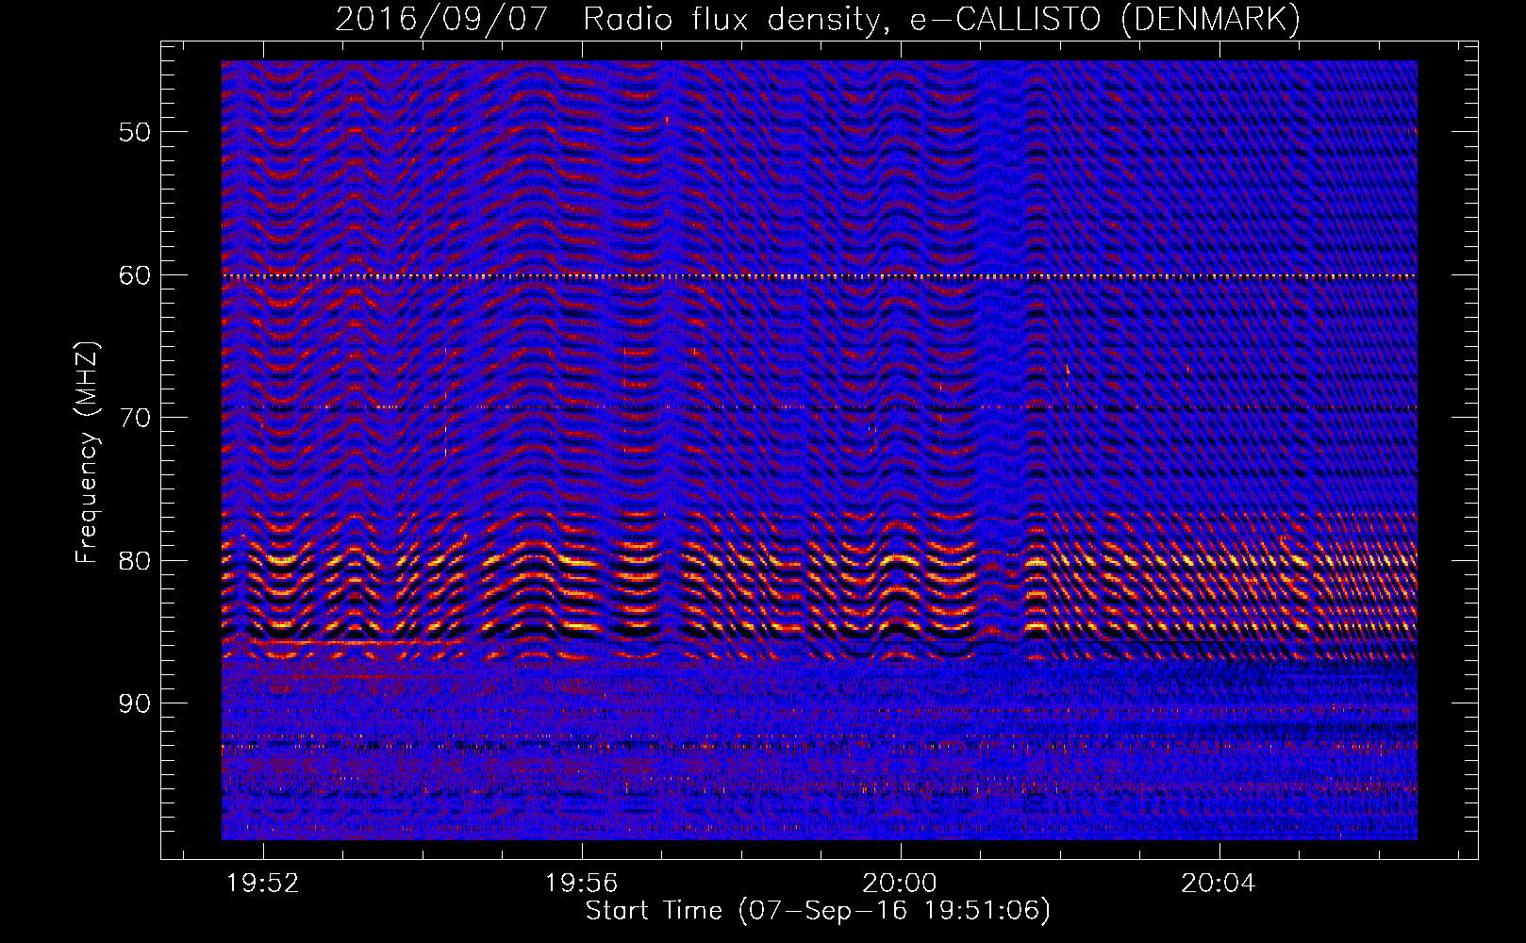Click the 19:56 time tick label
Screen dimensions: 1526x943
pyautogui.click(x=582, y=883)
